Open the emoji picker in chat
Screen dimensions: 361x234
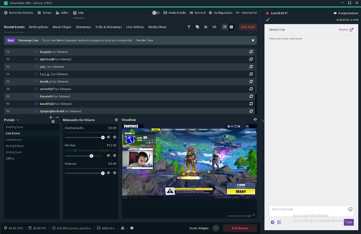coord(350,209)
